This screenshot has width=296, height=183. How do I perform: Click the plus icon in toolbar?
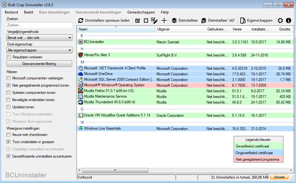pos(164,21)
